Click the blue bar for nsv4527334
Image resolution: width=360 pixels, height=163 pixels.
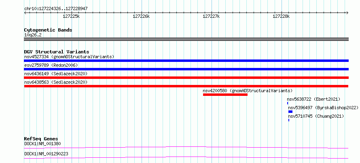point(186,61)
